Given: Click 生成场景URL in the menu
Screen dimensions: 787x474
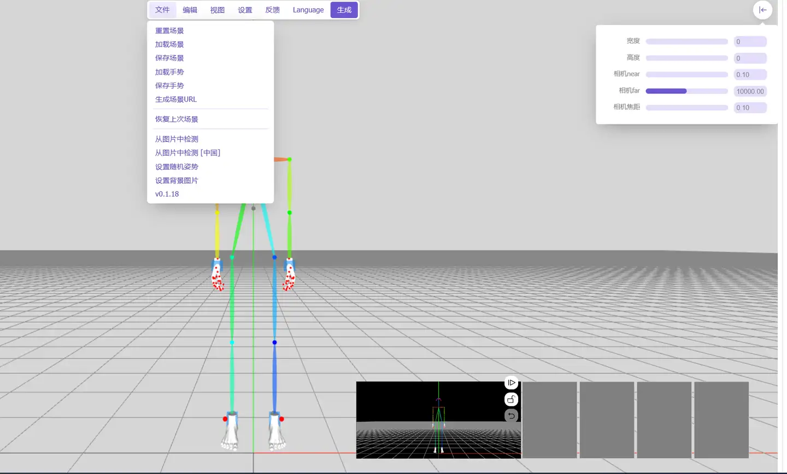Looking at the screenshot, I should coord(176,99).
